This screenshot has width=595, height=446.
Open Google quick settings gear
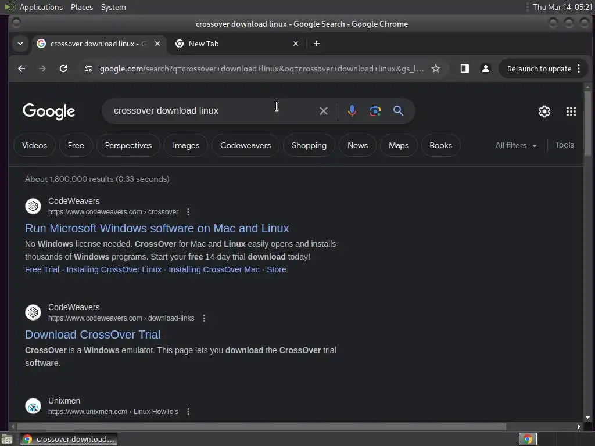click(x=544, y=111)
